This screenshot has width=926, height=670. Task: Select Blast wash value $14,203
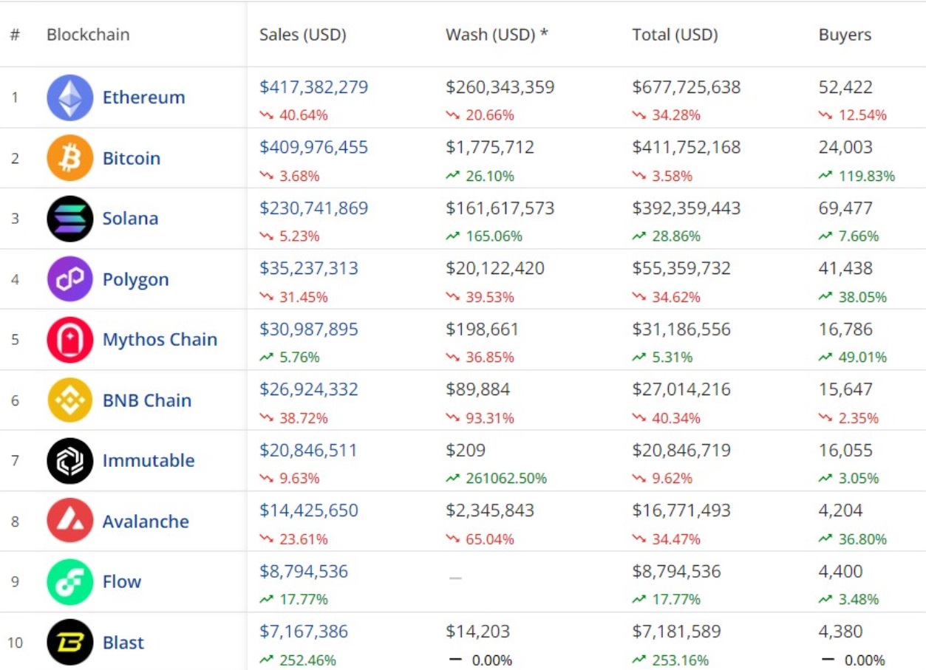[x=477, y=632]
